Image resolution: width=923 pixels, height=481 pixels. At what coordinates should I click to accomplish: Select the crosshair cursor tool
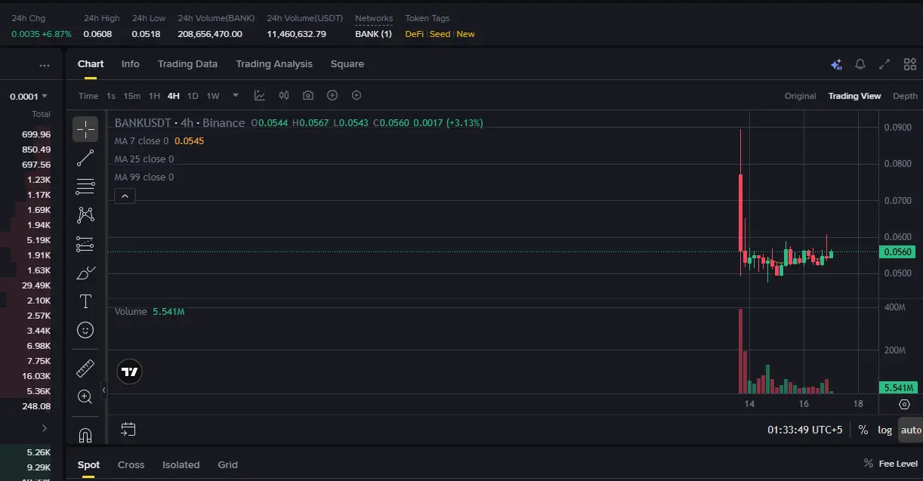click(85, 129)
